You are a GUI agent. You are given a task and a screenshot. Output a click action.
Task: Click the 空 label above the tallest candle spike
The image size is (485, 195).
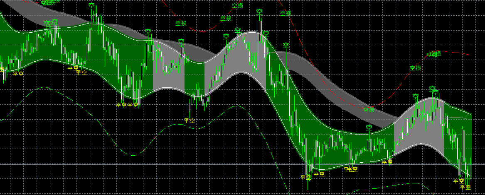[x=259, y=12]
